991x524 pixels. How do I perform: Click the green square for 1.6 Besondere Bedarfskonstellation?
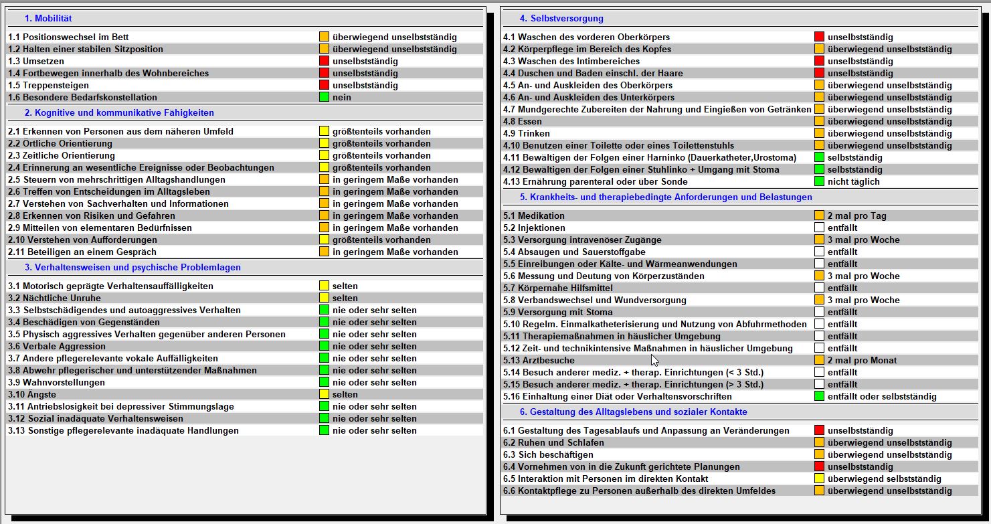pos(324,97)
